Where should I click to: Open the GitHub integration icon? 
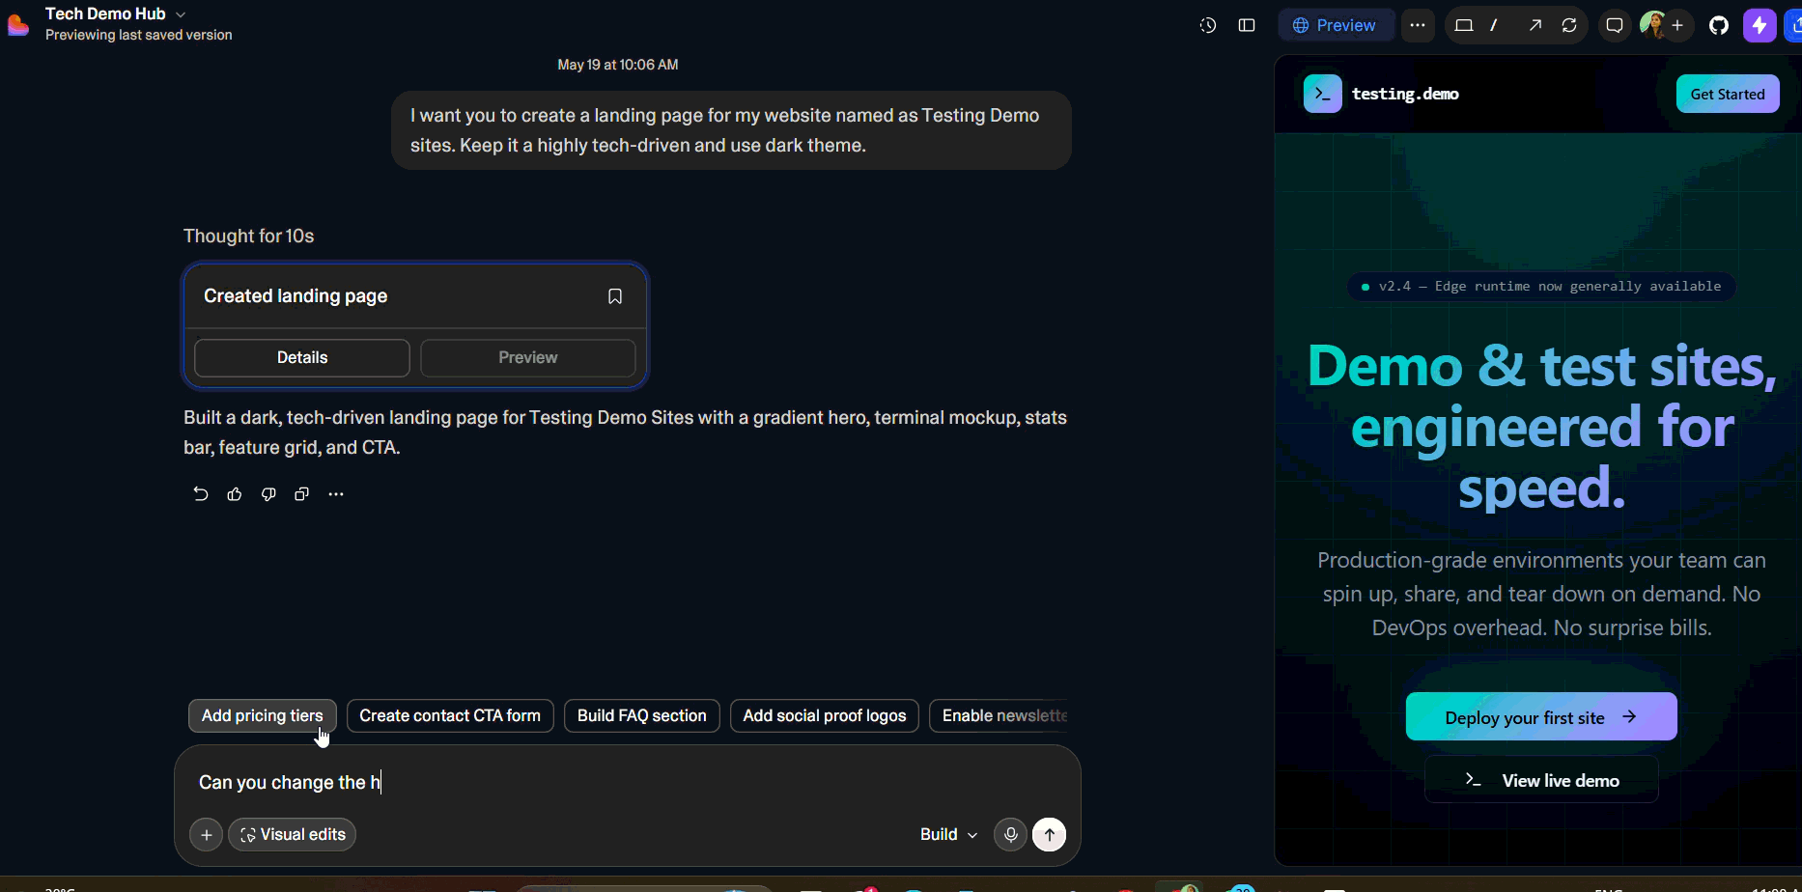pyautogui.click(x=1719, y=25)
